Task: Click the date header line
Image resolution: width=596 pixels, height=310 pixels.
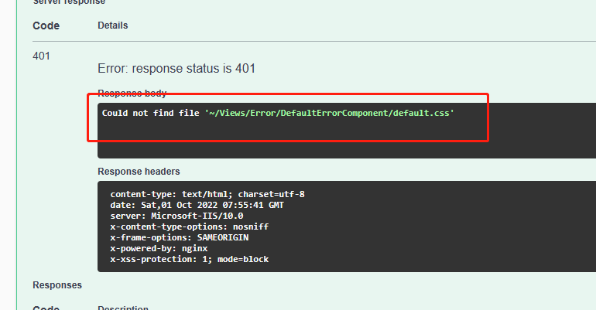Action: coord(196,205)
